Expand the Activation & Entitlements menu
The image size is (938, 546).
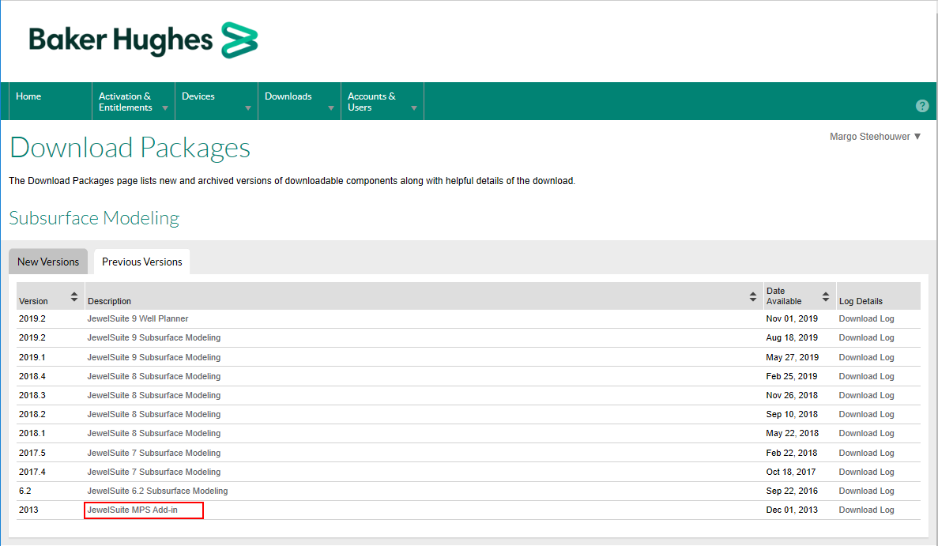pos(133,102)
